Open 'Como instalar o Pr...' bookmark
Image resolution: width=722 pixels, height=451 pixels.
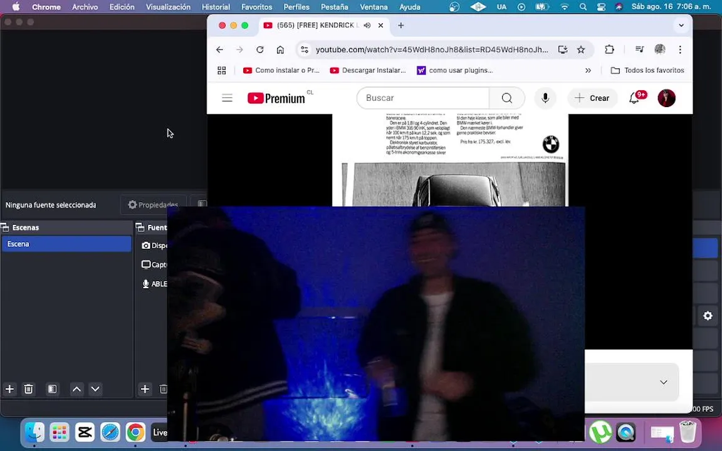[281, 70]
